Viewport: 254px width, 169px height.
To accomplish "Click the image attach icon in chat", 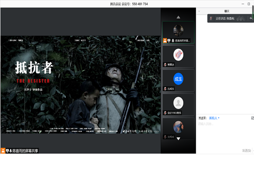I will [252, 118].
